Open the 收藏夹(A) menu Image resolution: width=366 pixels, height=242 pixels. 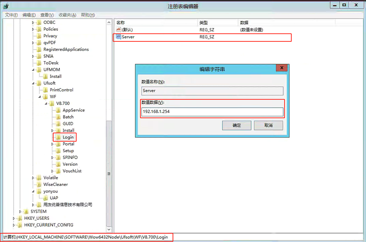(67, 15)
